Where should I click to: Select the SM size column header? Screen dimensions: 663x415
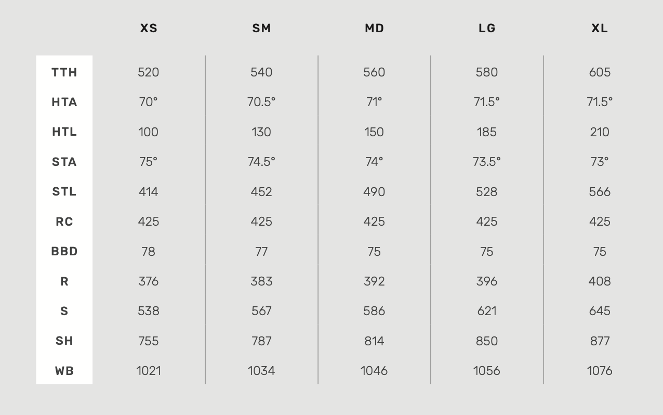(261, 28)
